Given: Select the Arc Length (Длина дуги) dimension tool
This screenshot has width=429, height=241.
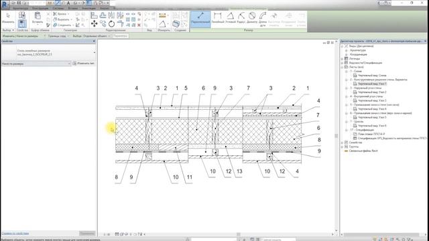Looking at the screenshot, I should (x=263, y=19).
